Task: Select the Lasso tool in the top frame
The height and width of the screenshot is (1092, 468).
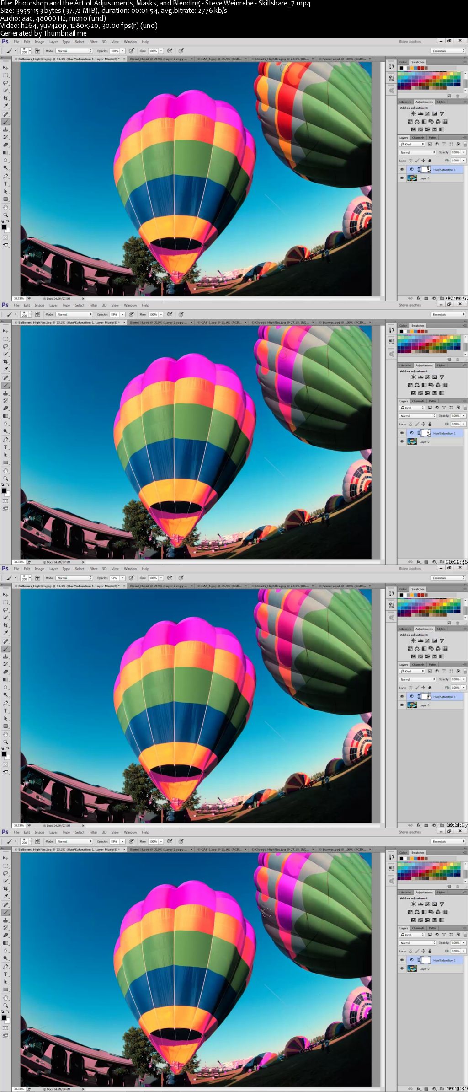Action: click(x=6, y=83)
